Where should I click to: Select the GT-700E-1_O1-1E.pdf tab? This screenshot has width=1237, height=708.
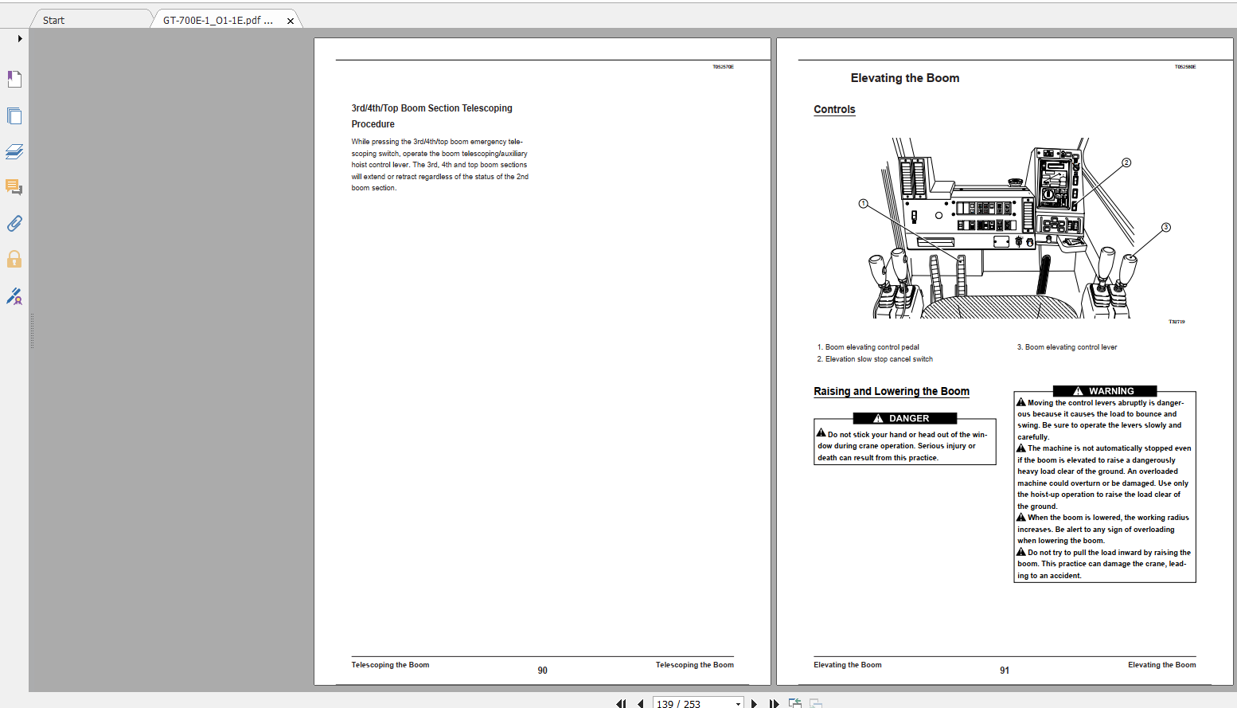click(218, 20)
